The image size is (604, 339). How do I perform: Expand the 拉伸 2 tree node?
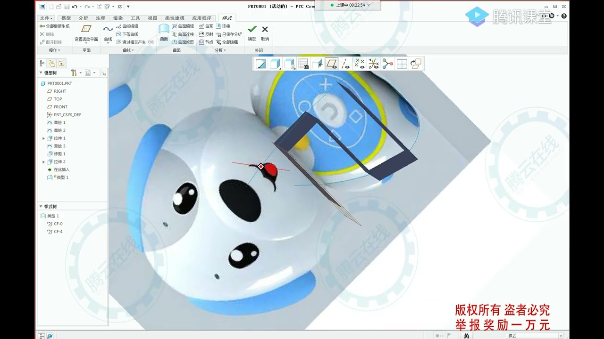[x=44, y=162]
